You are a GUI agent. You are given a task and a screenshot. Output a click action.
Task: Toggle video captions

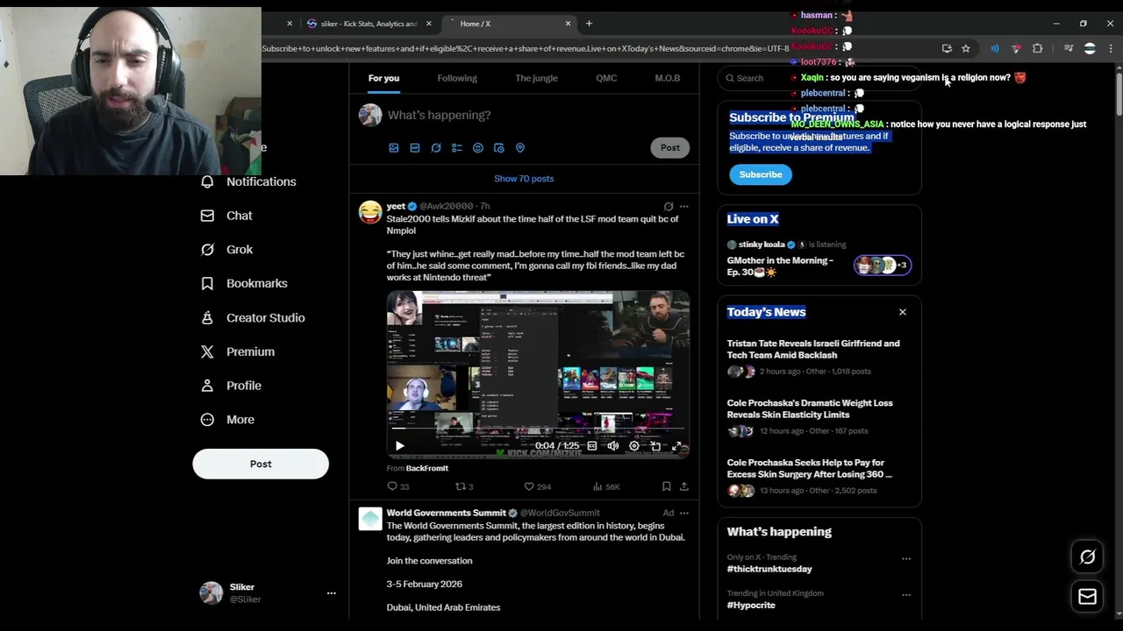[592, 446]
